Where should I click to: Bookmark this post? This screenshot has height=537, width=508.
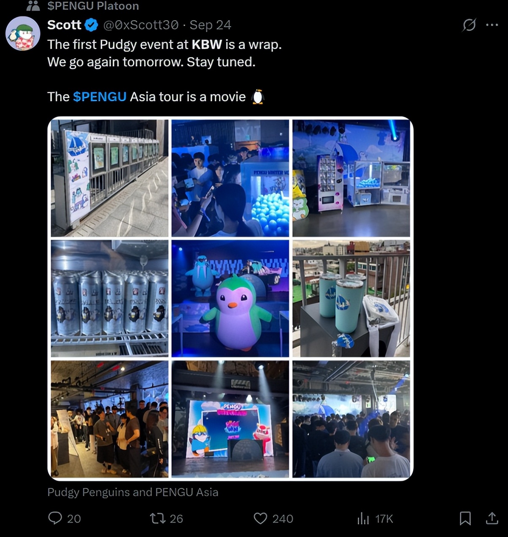465,518
